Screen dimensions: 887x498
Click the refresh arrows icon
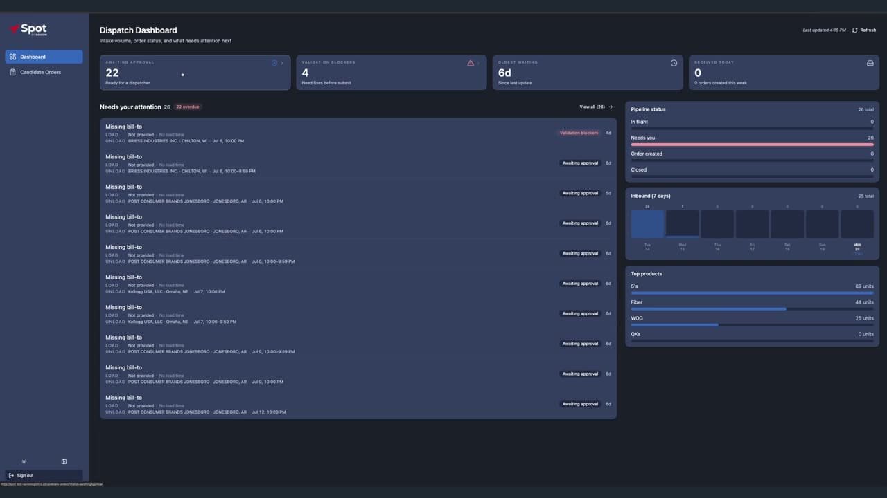click(x=855, y=30)
